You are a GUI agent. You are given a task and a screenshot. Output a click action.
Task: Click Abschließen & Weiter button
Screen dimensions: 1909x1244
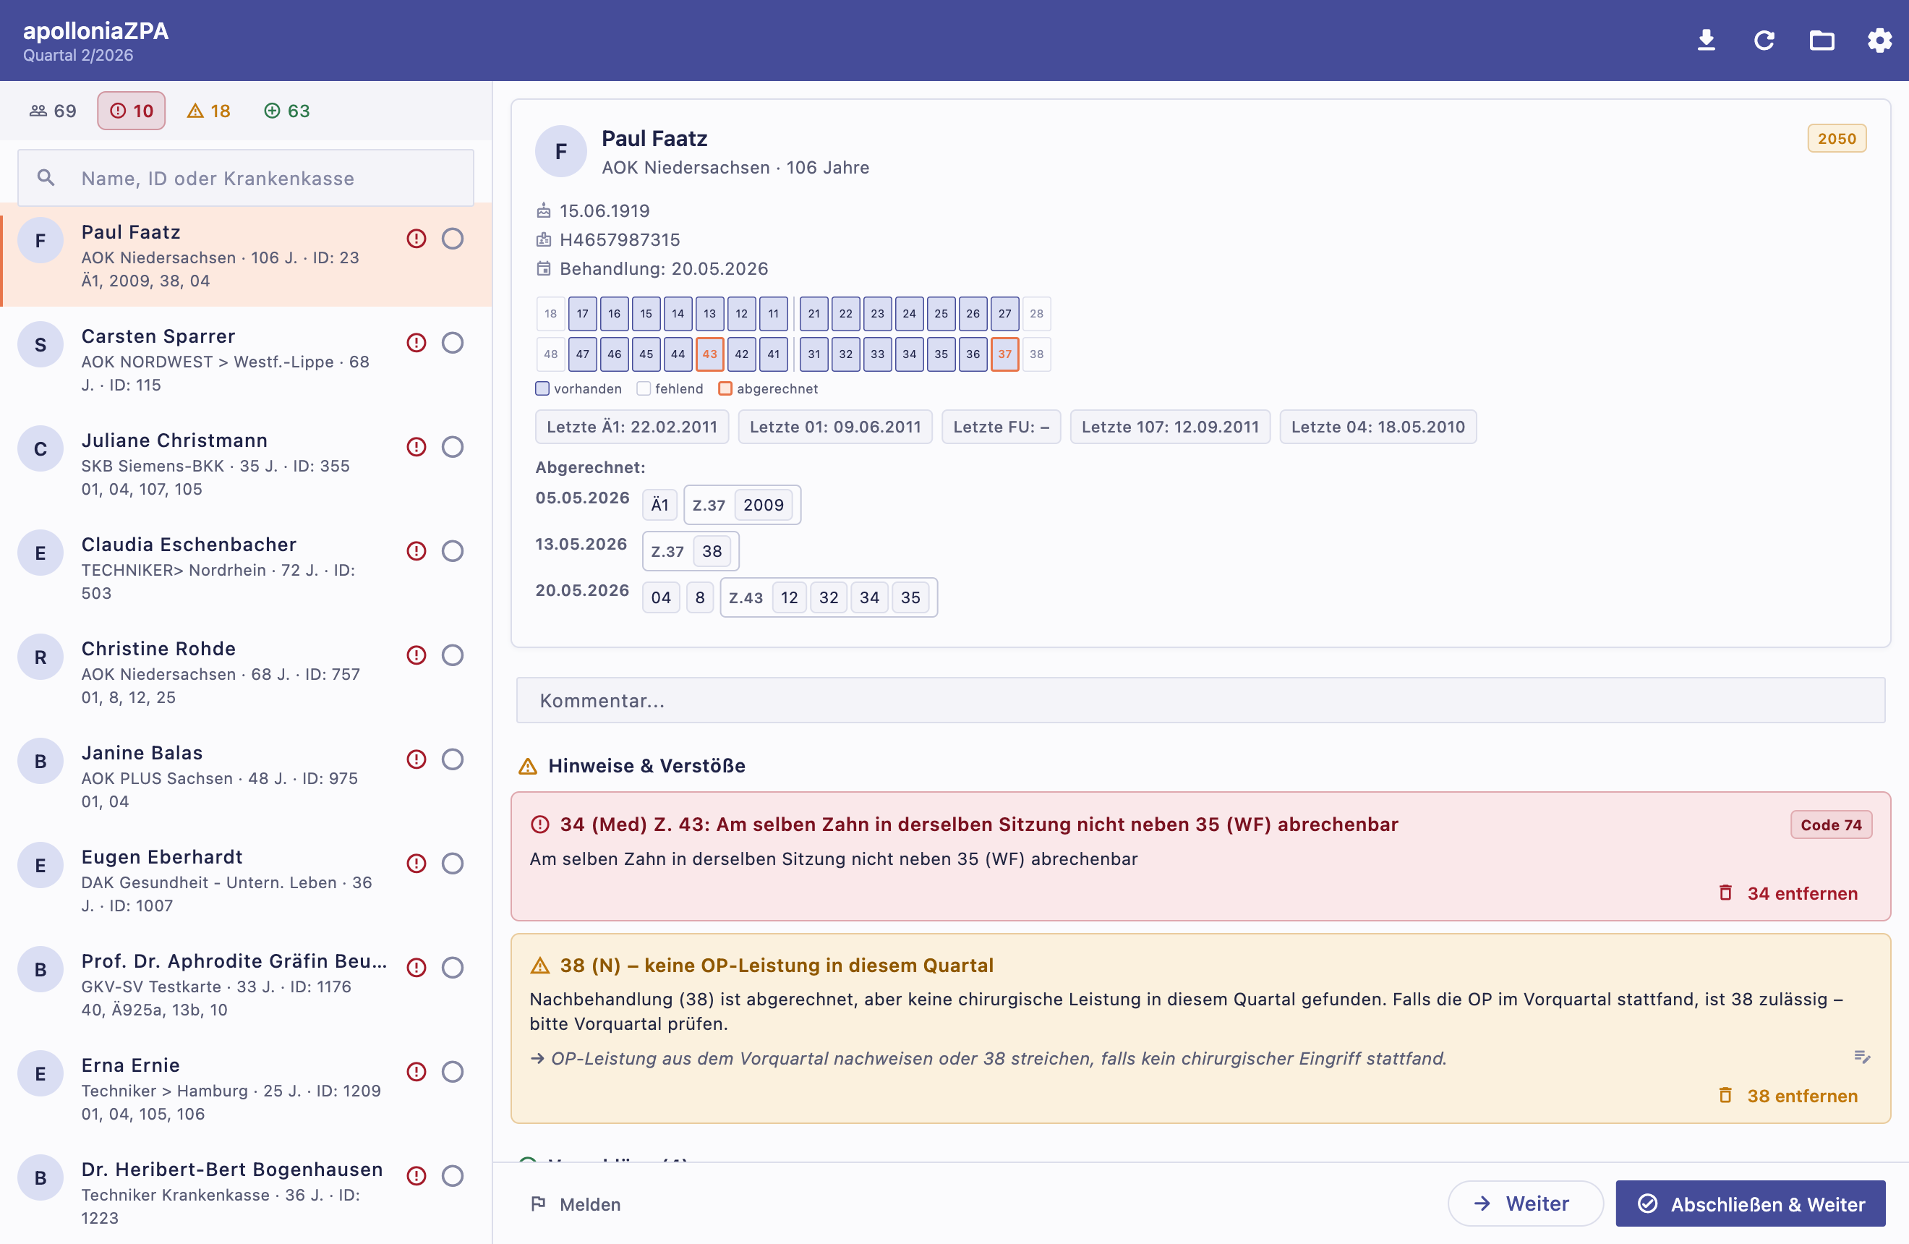coord(1750,1203)
